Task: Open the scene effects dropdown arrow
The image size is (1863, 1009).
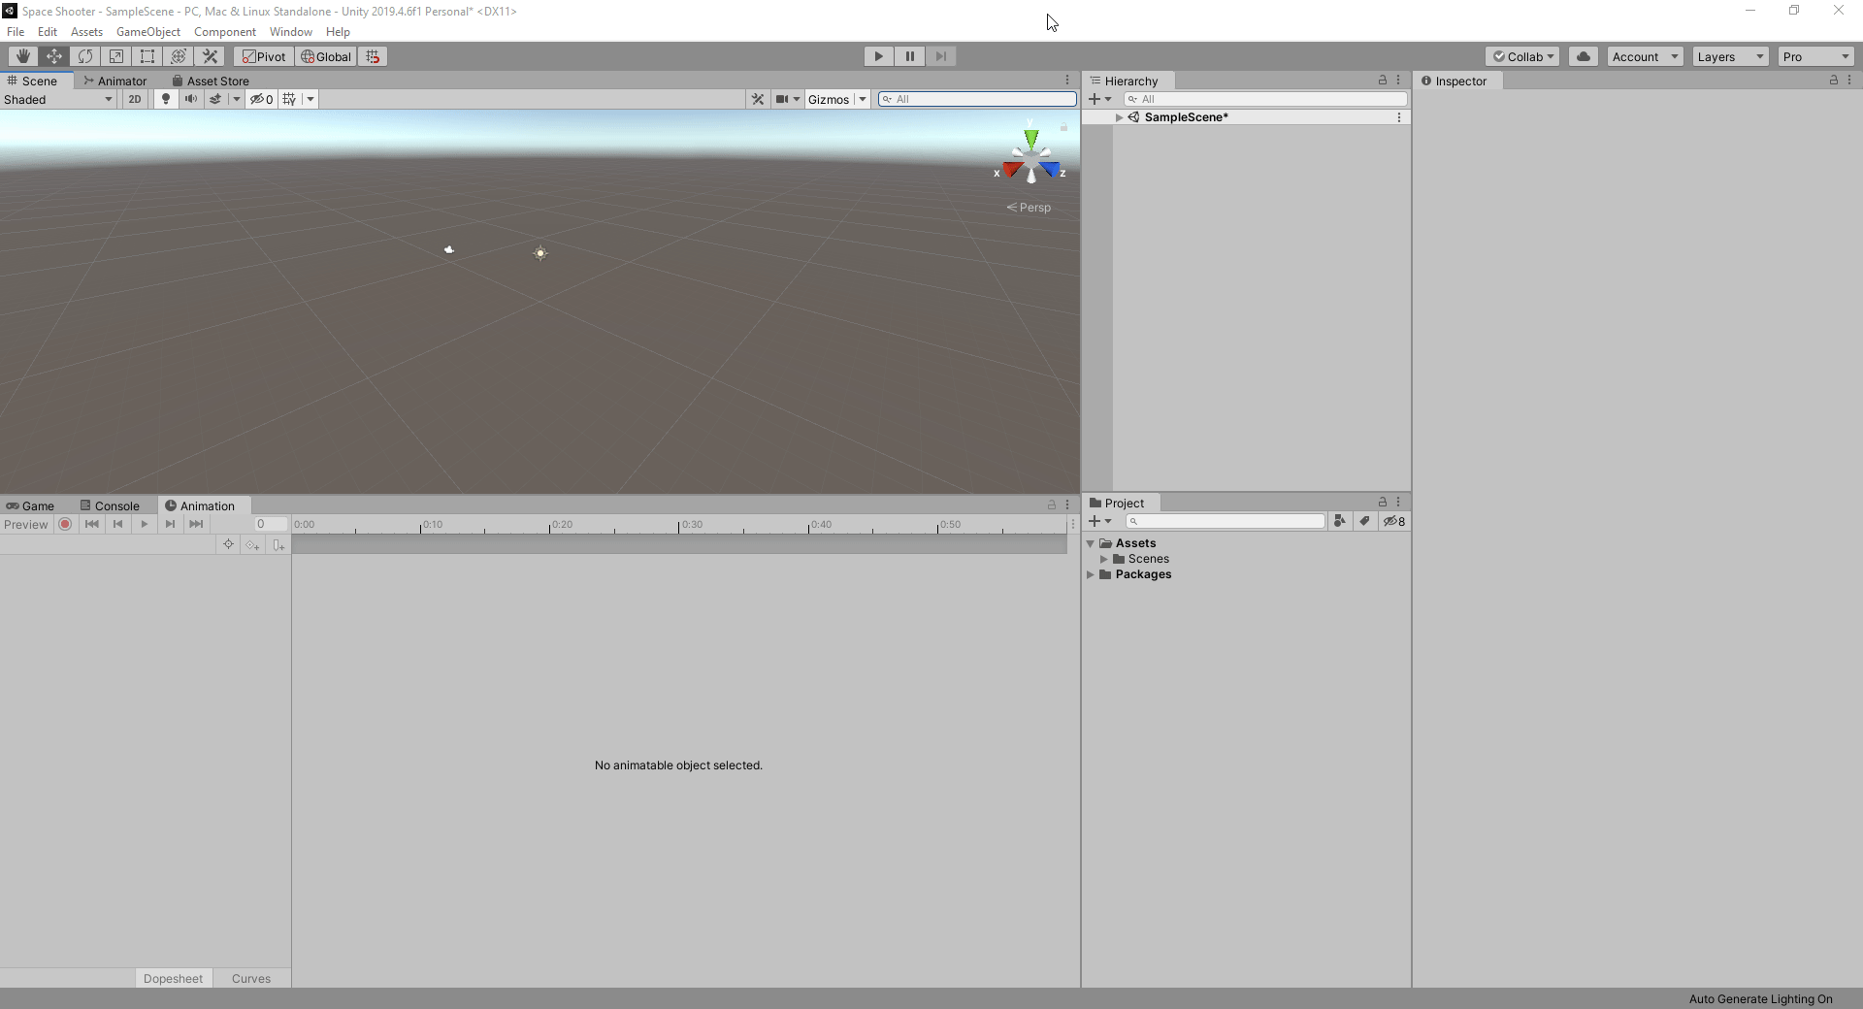Action: pyautogui.click(x=237, y=99)
